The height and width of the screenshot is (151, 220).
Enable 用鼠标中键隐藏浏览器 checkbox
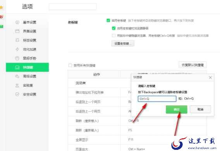113,36
